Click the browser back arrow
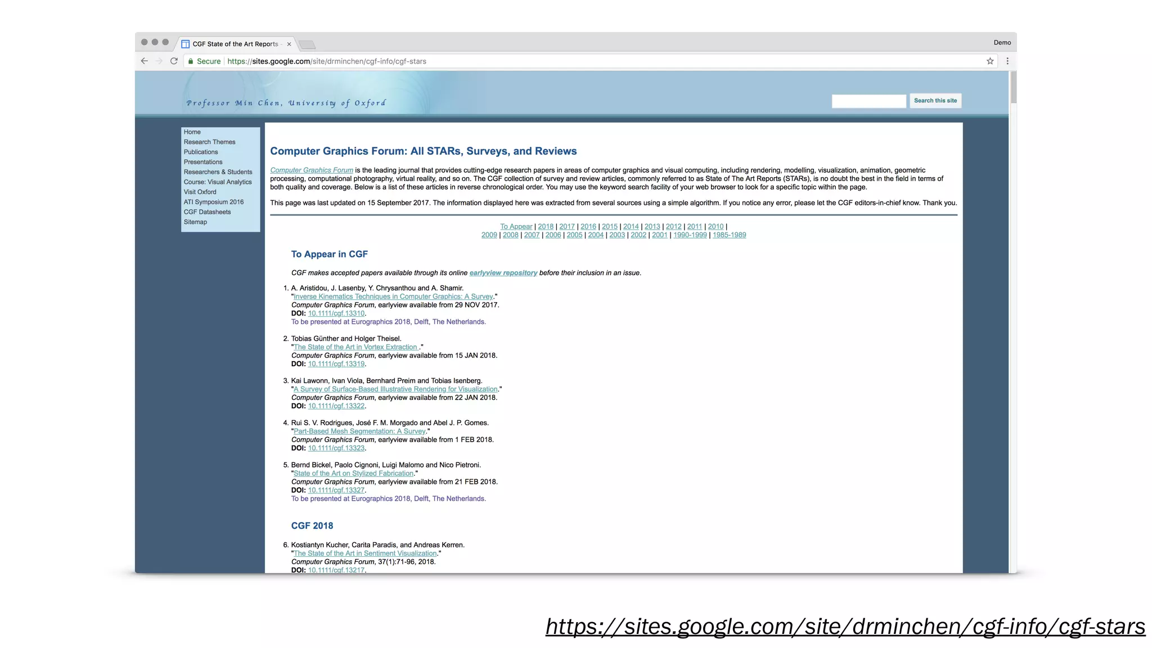1152x648 pixels. pos(145,61)
